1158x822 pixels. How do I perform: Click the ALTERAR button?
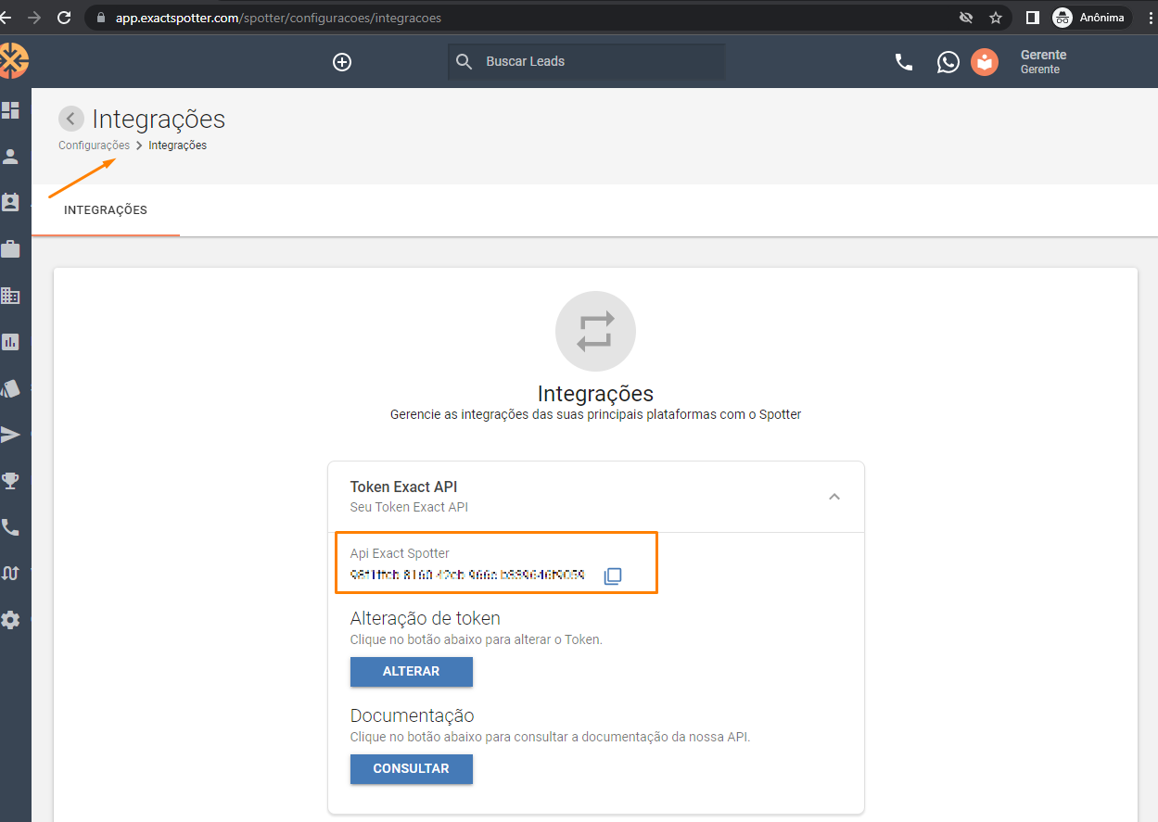tap(412, 671)
